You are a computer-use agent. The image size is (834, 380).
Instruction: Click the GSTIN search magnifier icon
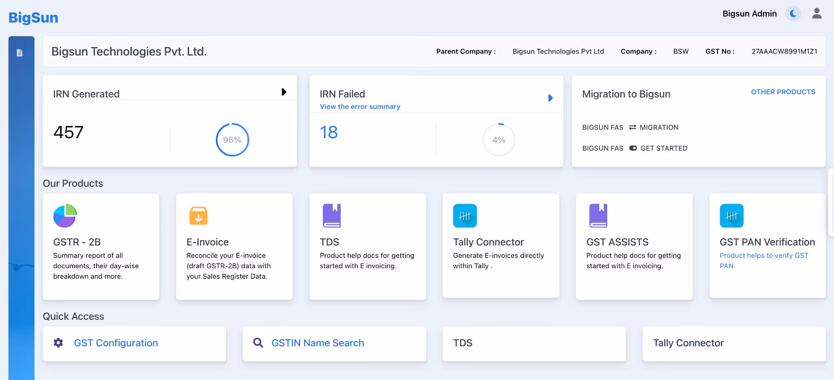(258, 343)
